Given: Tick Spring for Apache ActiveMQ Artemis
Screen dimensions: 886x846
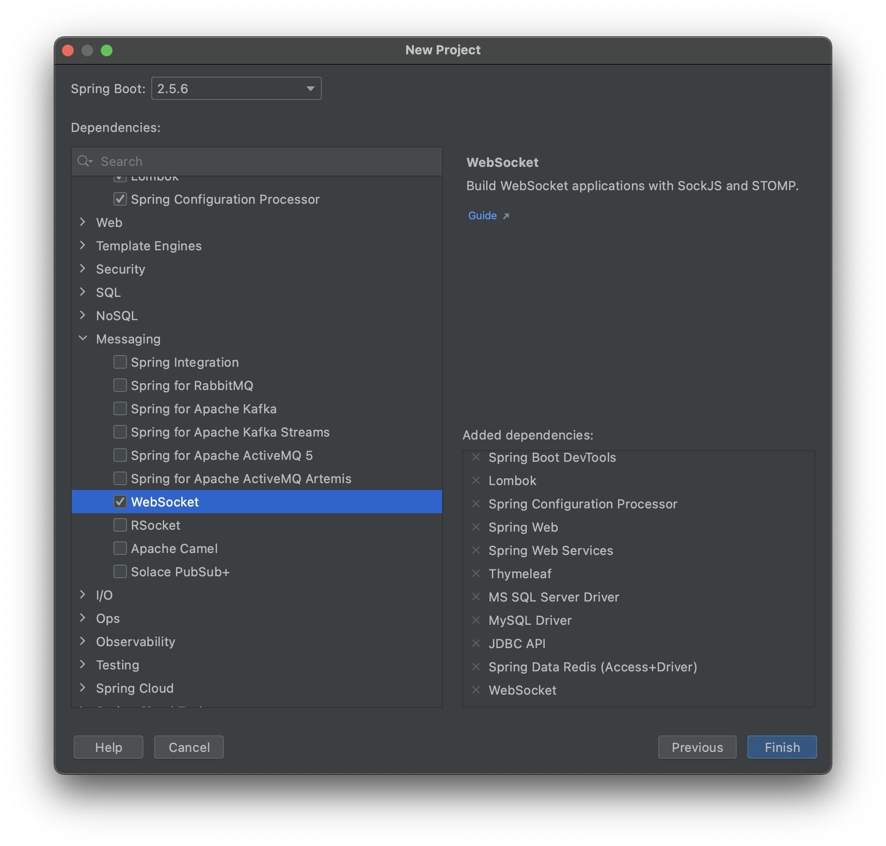Looking at the screenshot, I should coord(120,478).
